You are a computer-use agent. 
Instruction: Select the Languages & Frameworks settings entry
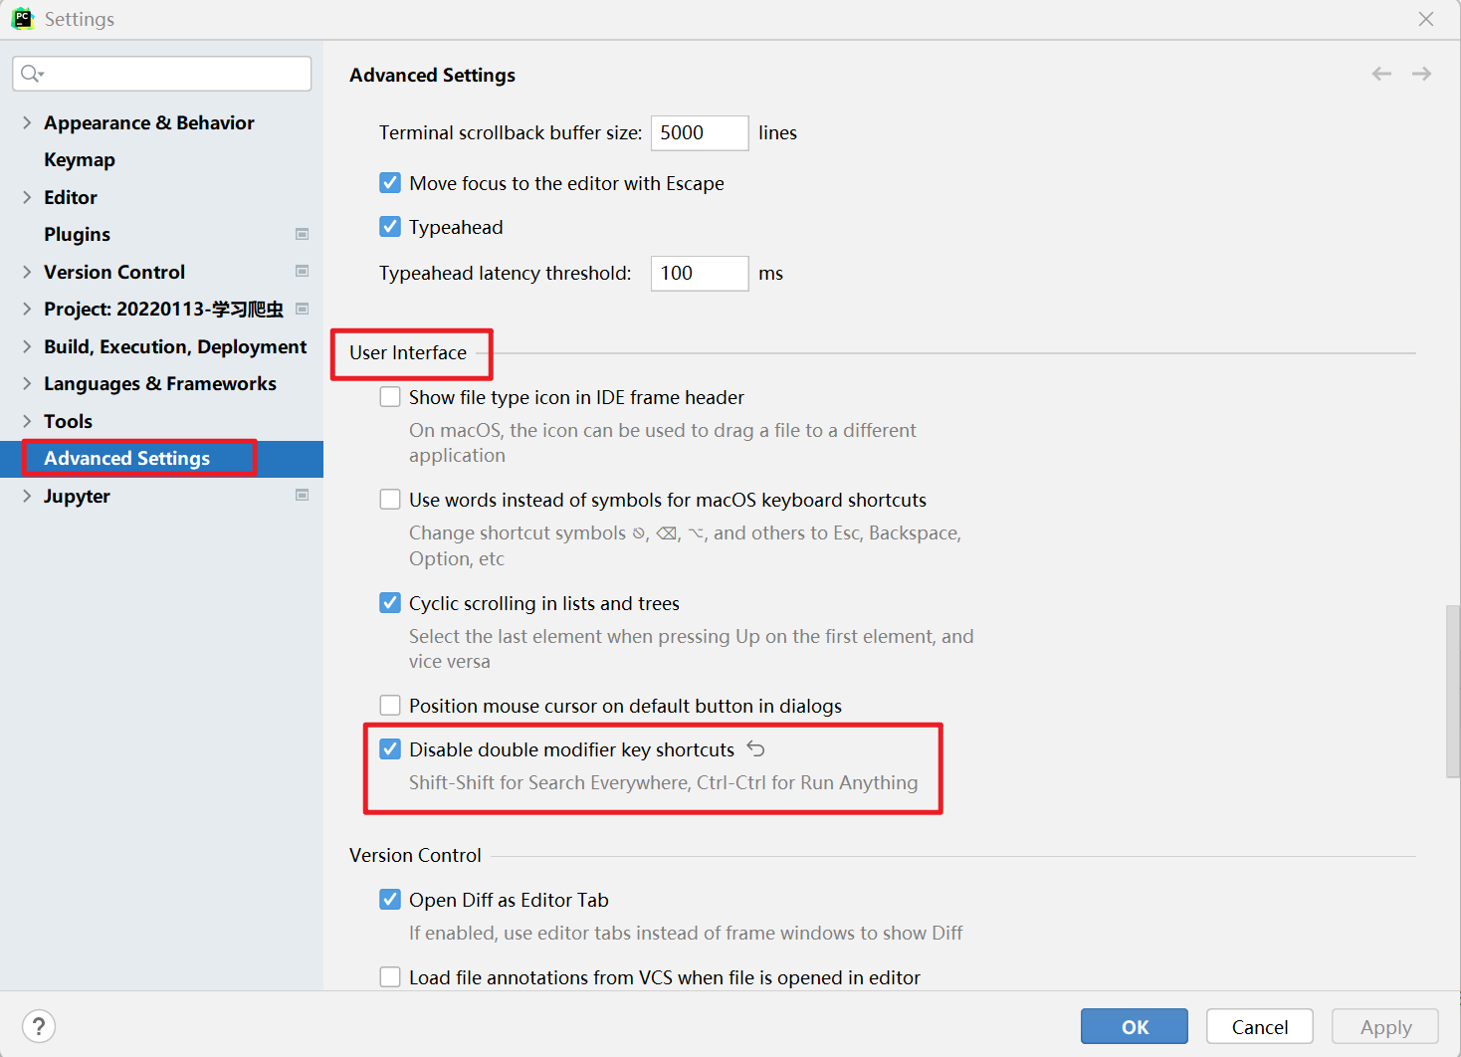159,383
